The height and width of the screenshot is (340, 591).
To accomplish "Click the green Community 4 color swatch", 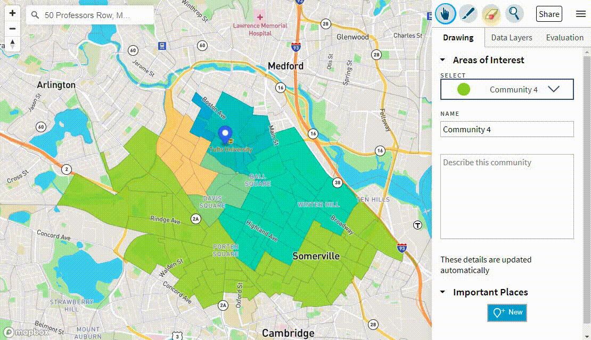I will pyautogui.click(x=463, y=89).
